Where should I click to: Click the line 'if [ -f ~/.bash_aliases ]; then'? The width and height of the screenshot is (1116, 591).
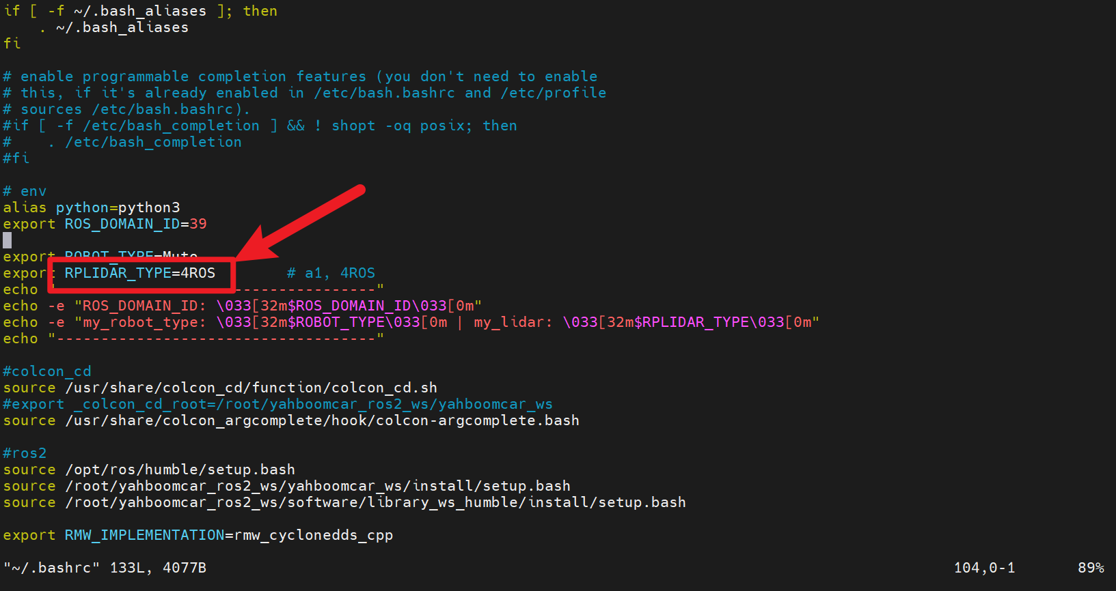[x=140, y=11]
